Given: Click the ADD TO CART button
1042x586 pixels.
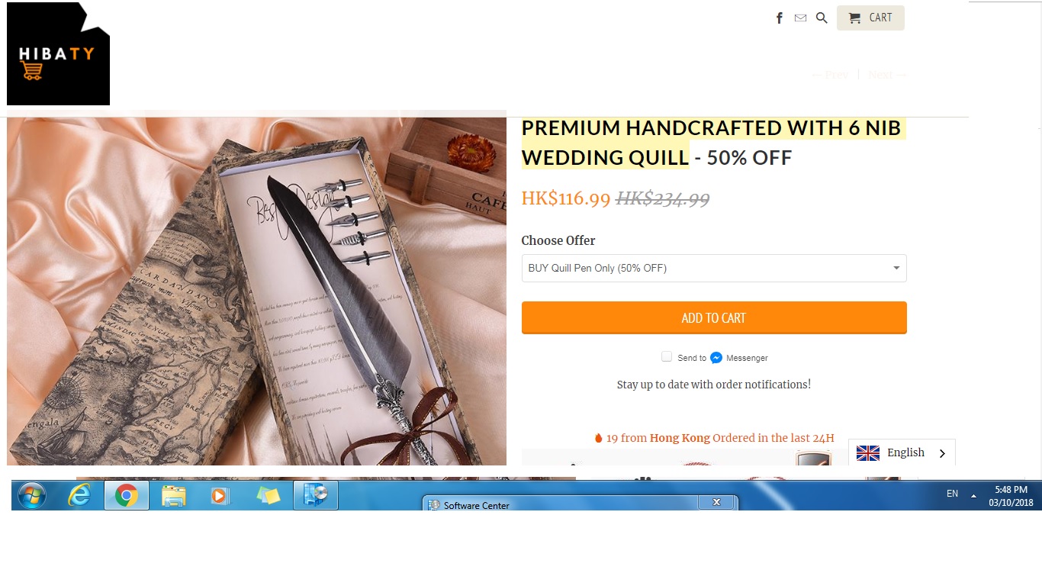Looking at the screenshot, I should [x=714, y=317].
